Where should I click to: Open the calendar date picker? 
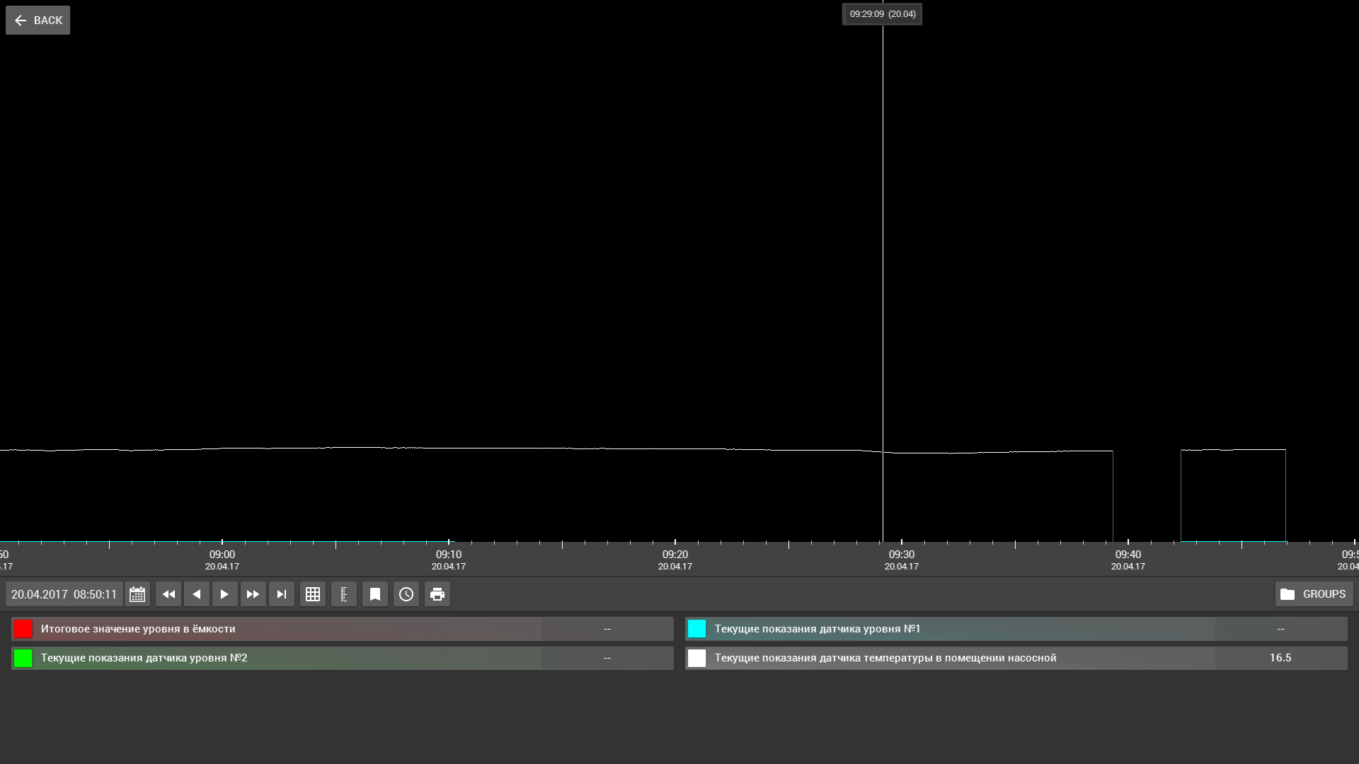pyautogui.click(x=137, y=594)
